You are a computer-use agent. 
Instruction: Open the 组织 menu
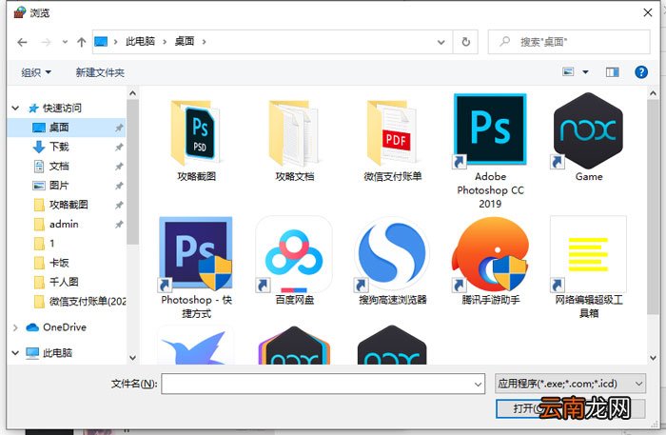point(36,72)
